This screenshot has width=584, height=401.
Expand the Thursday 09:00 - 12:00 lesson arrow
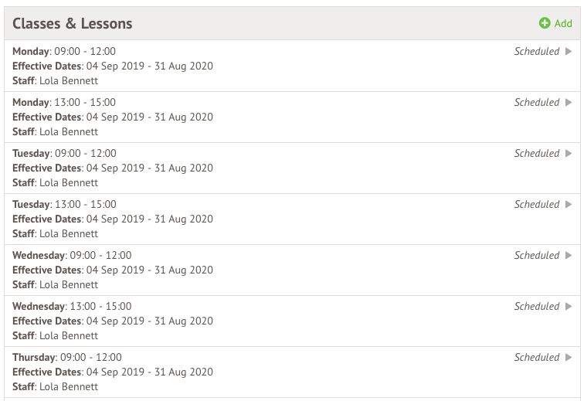pyautogui.click(x=569, y=358)
